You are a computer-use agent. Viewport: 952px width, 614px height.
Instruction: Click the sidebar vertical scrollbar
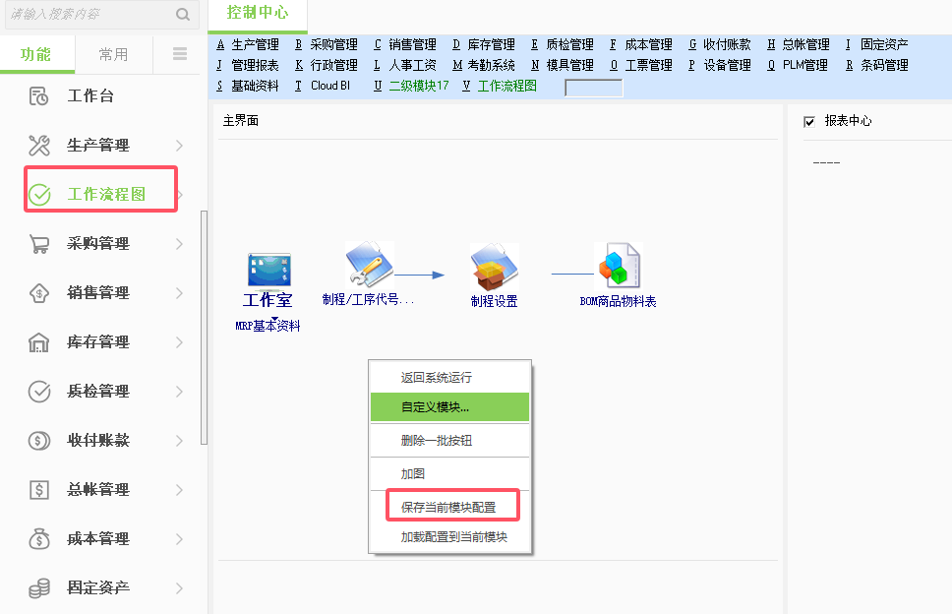point(204,325)
